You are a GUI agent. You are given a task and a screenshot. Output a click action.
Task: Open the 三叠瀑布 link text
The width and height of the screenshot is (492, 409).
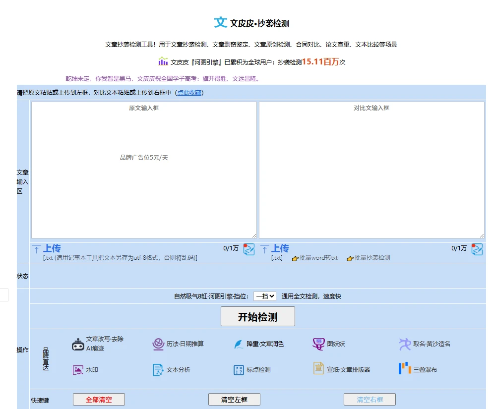(425, 370)
